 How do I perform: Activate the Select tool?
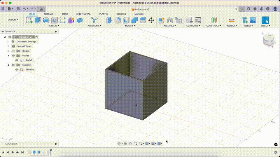(x=265, y=20)
